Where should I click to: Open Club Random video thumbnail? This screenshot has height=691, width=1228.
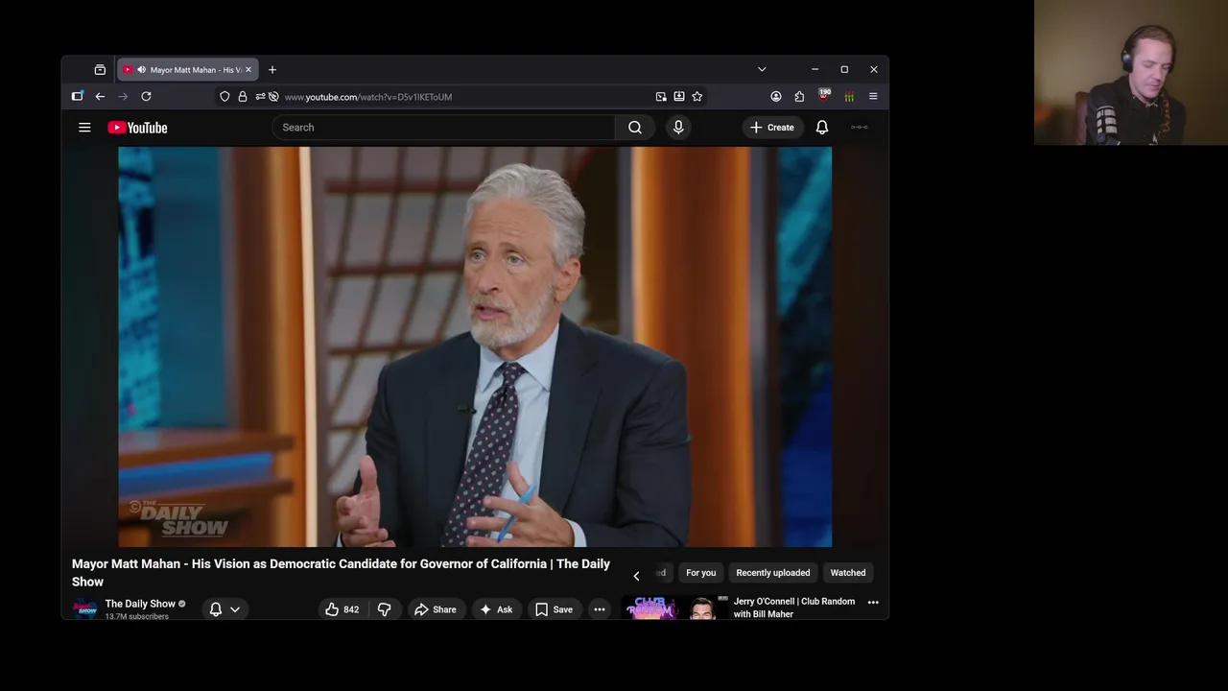(675, 608)
